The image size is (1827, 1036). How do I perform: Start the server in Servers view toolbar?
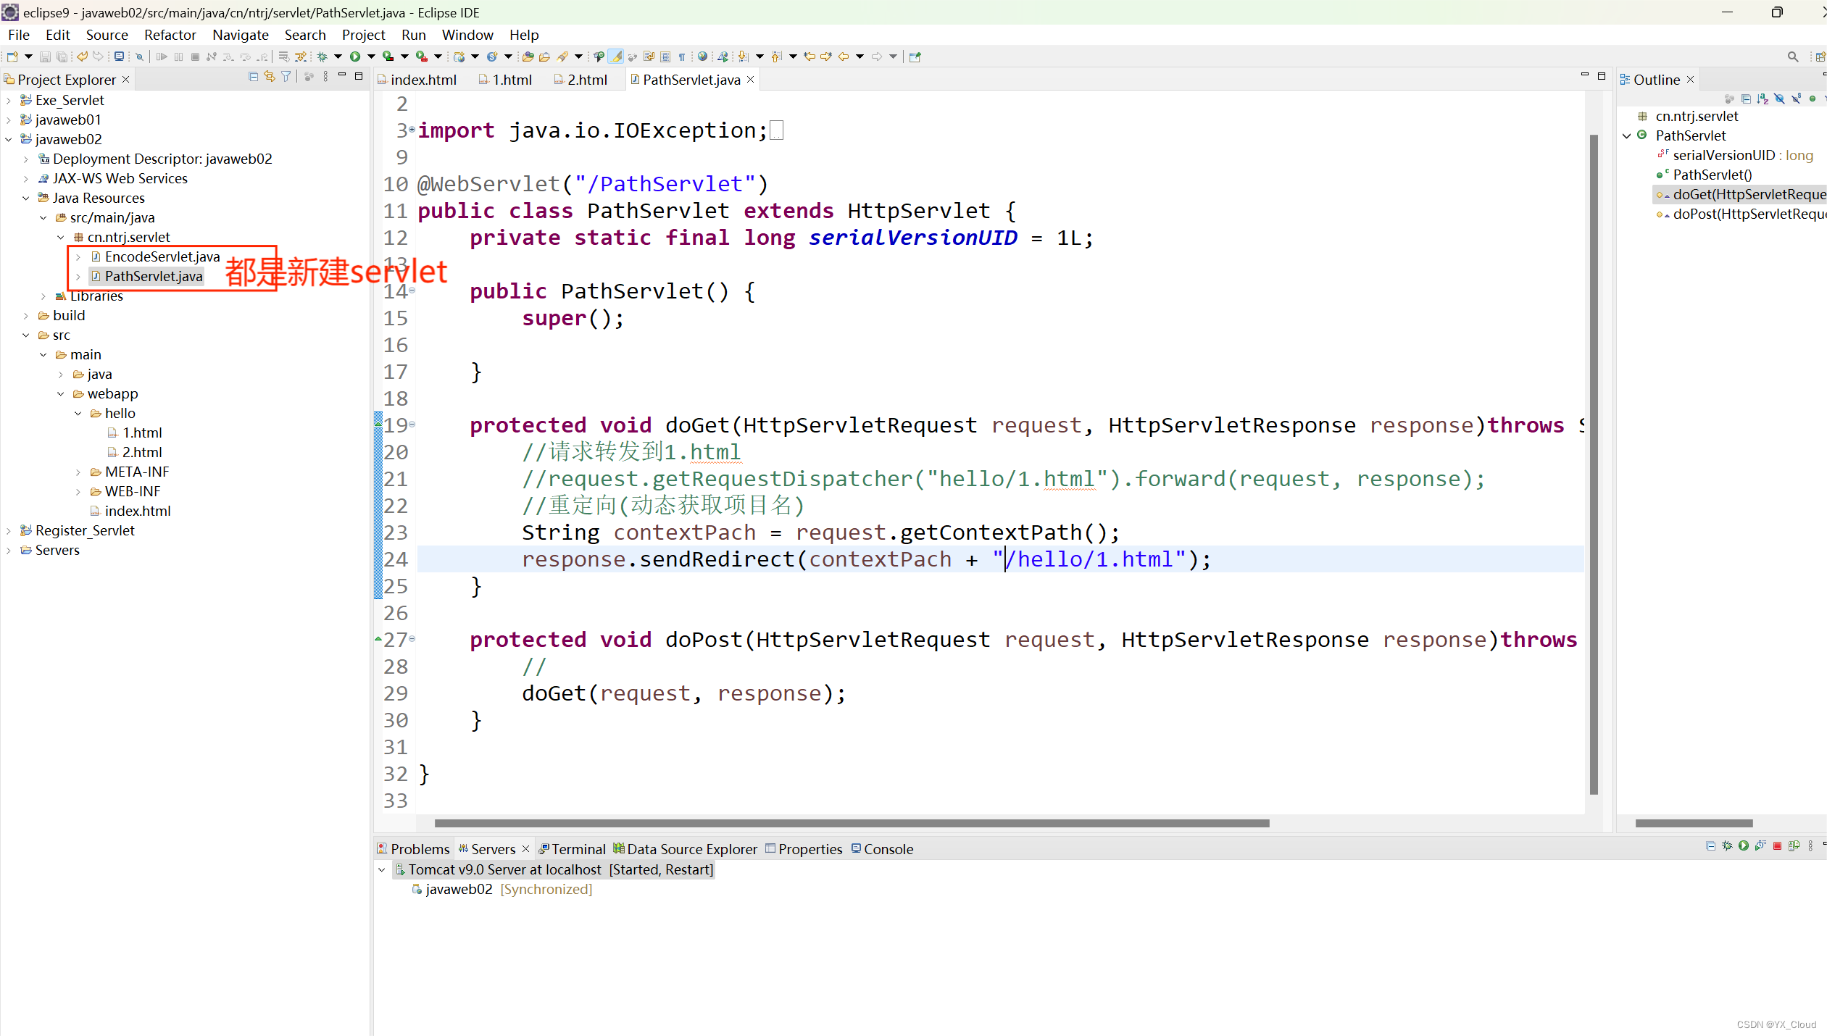[1743, 848]
